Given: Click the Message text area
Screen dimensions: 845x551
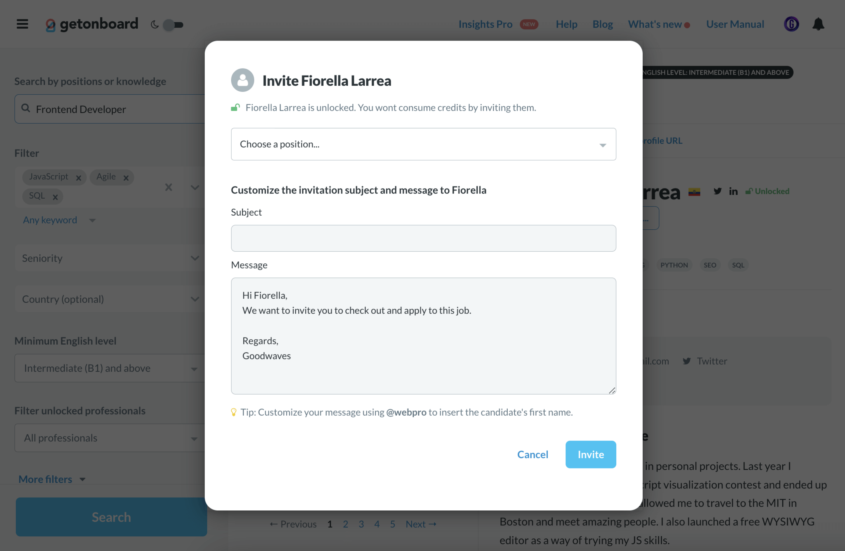Looking at the screenshot, I should pos(423,336).
